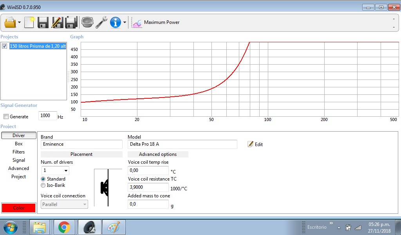
Task: Click the driver placement diagram
Action: point(108,188)
